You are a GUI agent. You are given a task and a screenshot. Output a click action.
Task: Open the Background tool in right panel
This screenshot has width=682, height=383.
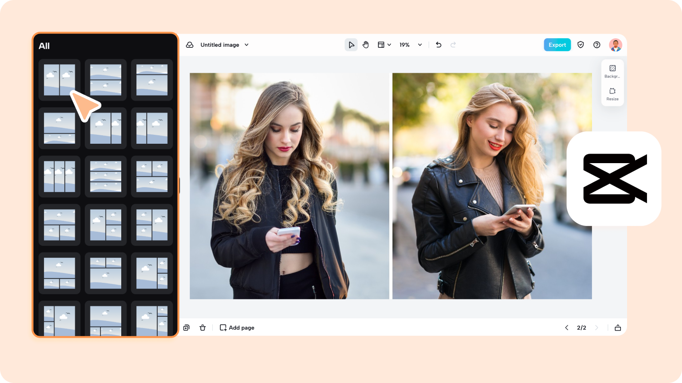612,71
